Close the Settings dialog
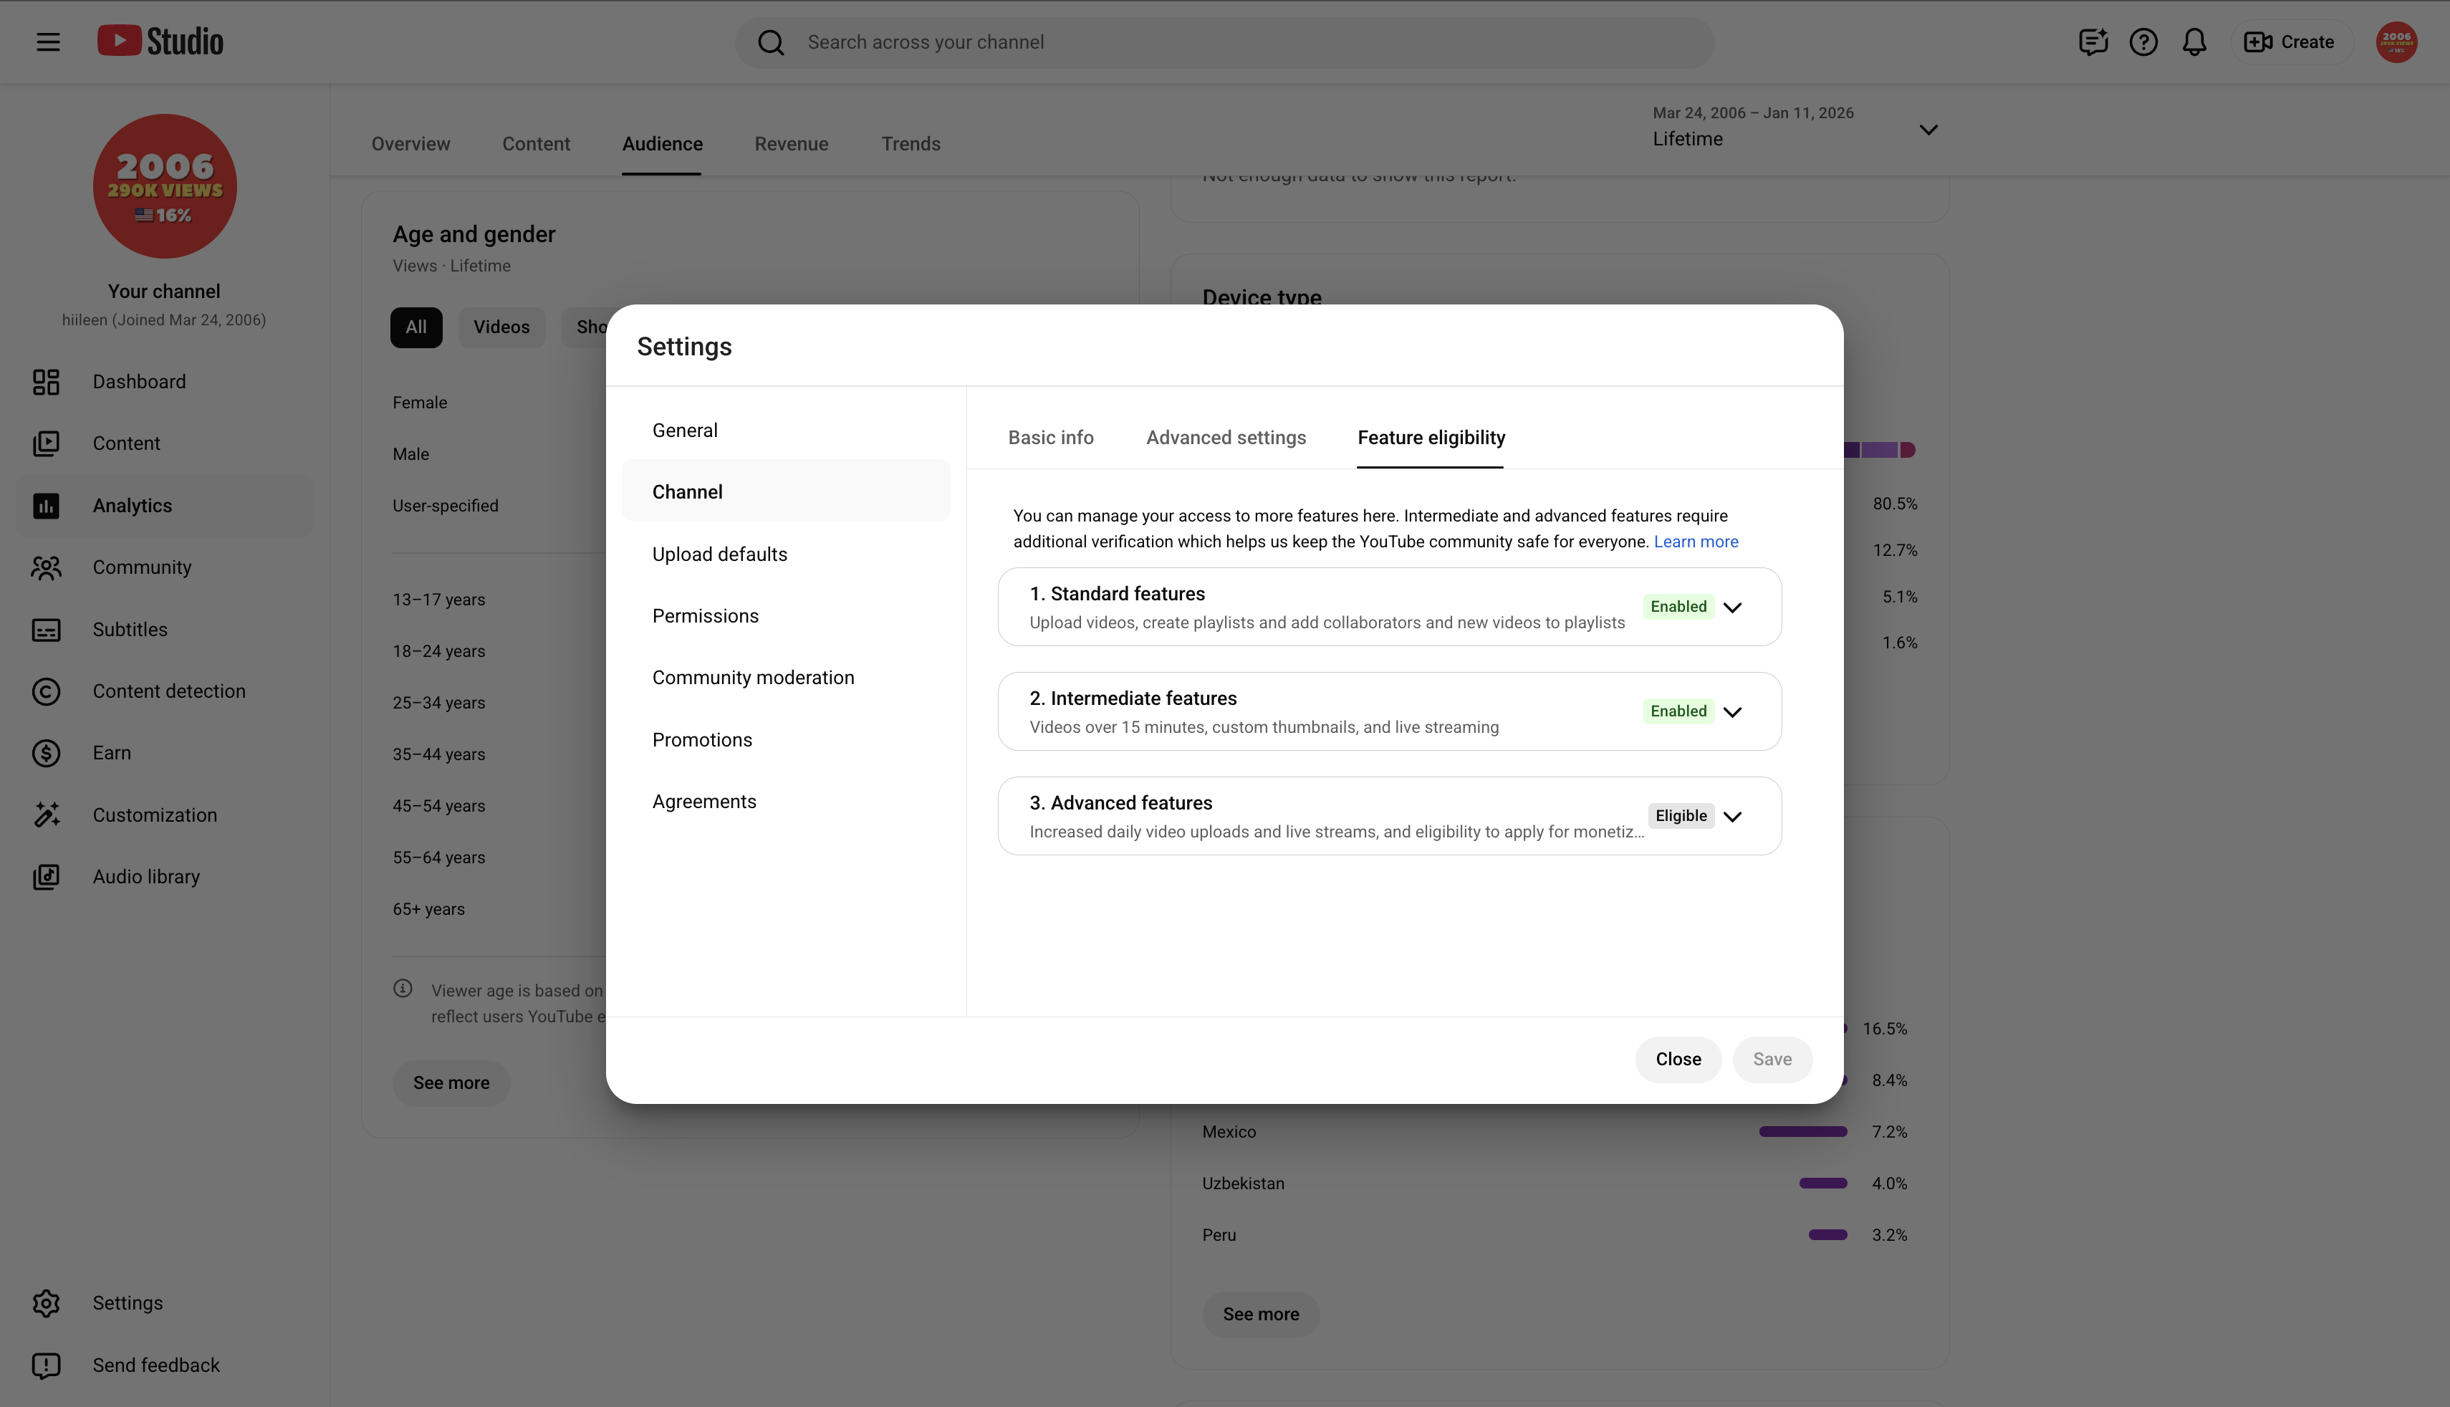 coord(1678,1060)
